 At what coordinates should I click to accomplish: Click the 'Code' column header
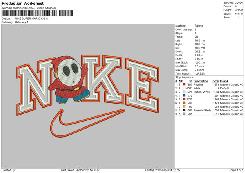pos(216,81)
